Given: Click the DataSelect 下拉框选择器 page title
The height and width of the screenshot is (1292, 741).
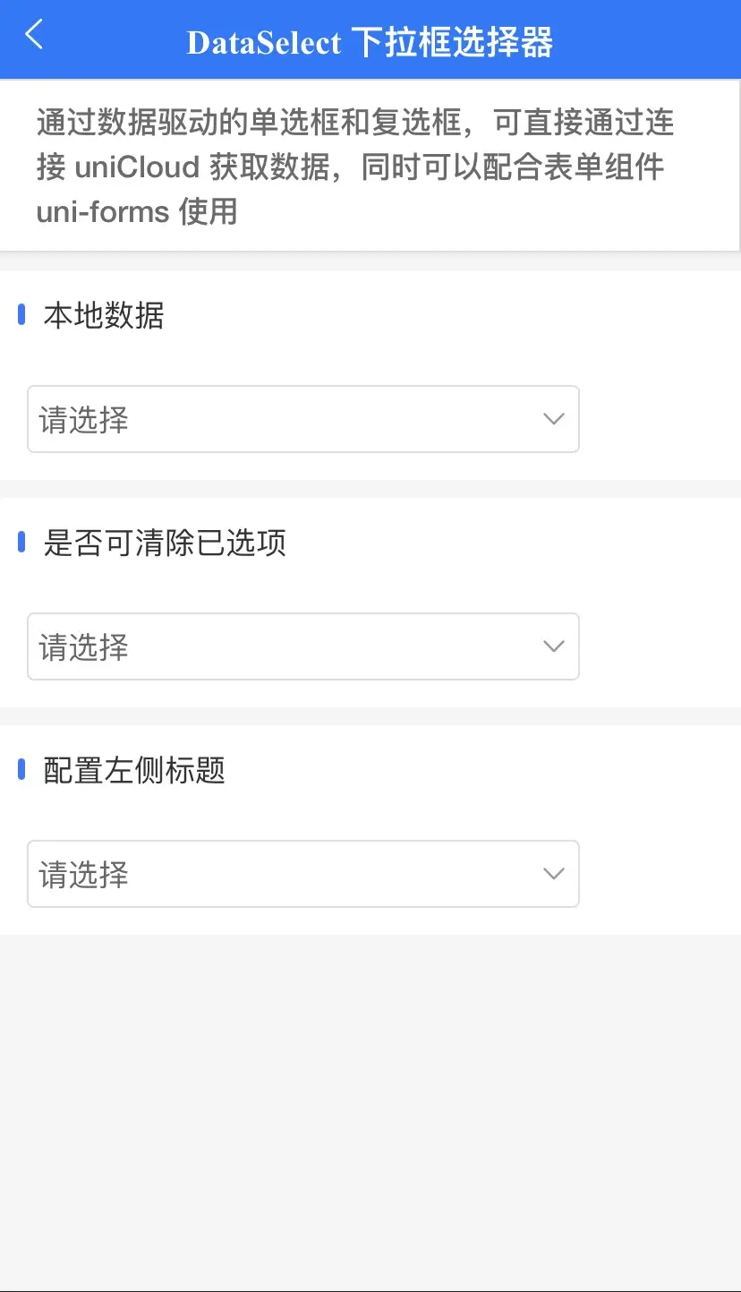Looking at the screenshot, I should click(370, 42).
